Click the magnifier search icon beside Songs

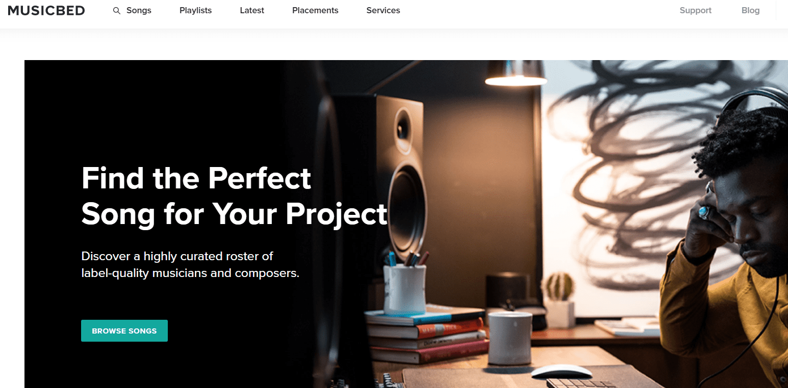click(x=117, y=11)
